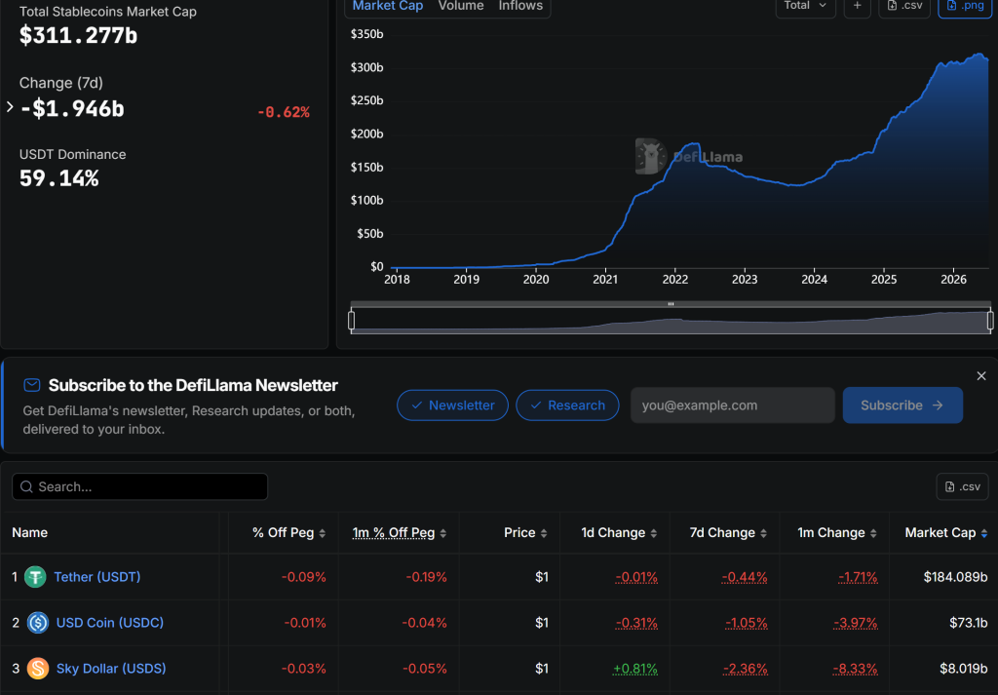Click USDC's $73.1b market cap cell
Screen dimensions: 998x695
point(968,623)
